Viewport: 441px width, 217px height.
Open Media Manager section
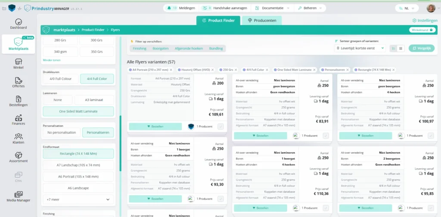pos(18,196)
